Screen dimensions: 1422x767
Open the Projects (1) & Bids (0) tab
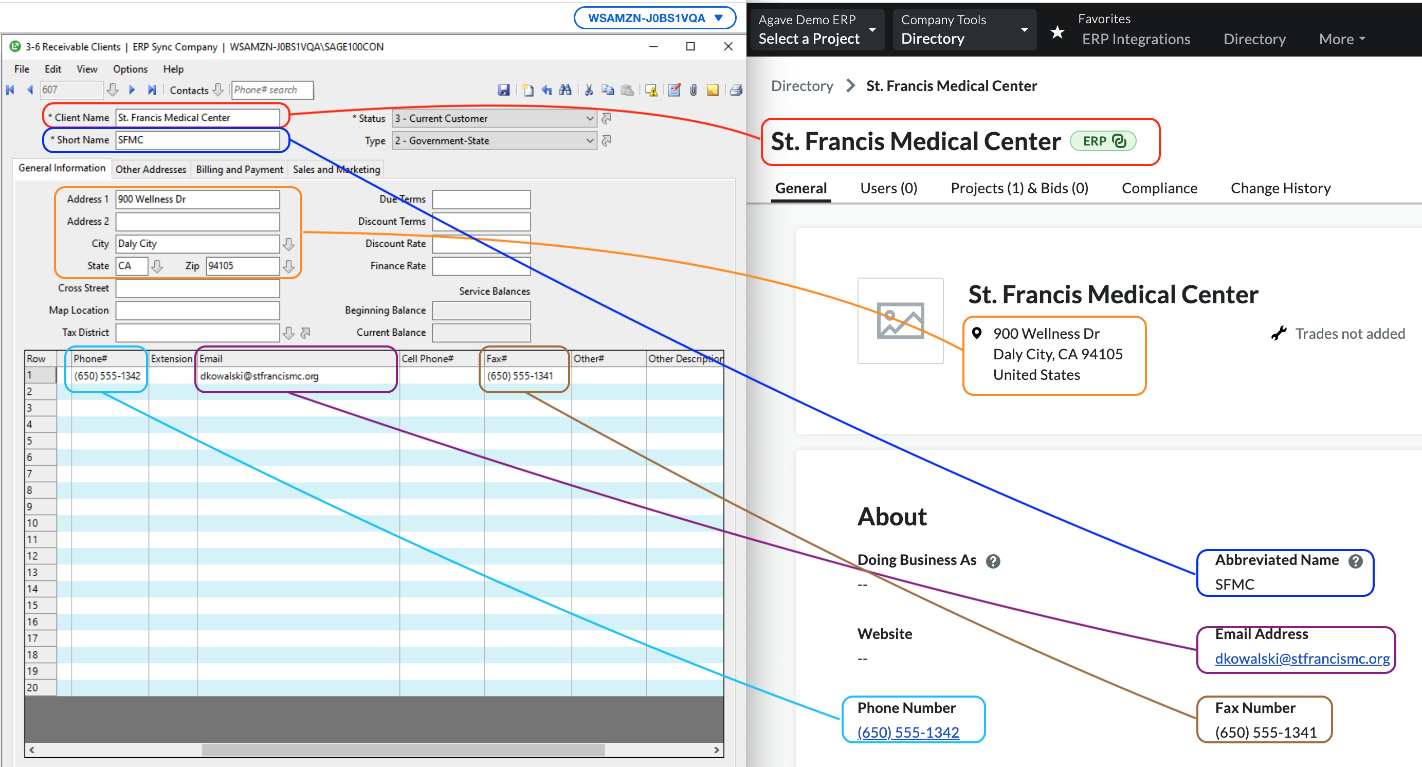click(1019, 188)
